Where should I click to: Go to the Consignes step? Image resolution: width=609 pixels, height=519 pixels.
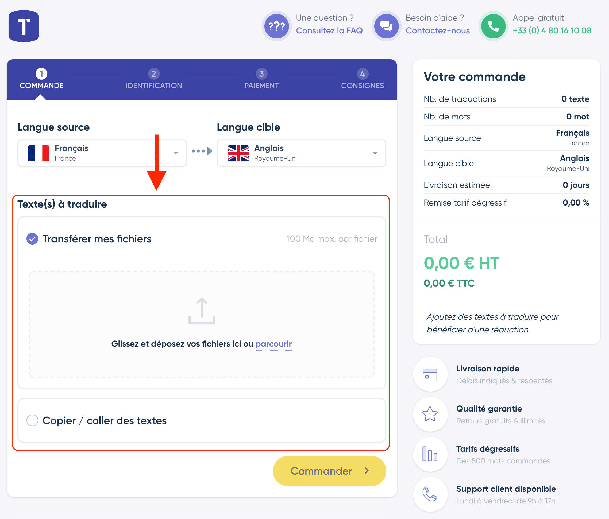coord(363,79)
